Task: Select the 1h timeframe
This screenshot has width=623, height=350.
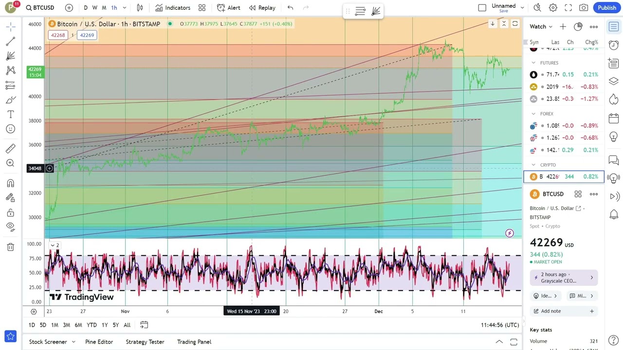Action: [114, 8]
